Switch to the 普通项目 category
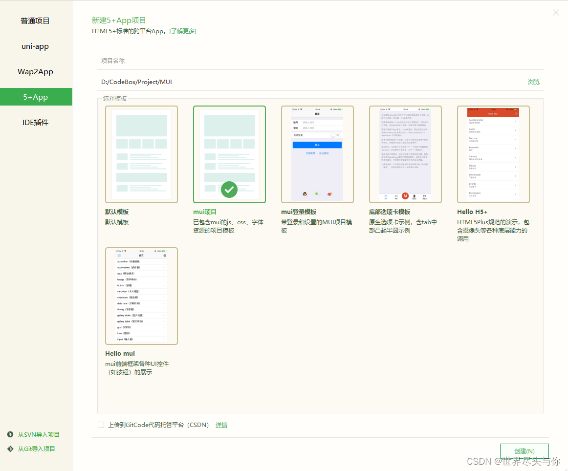 click(x=35, y=21)
